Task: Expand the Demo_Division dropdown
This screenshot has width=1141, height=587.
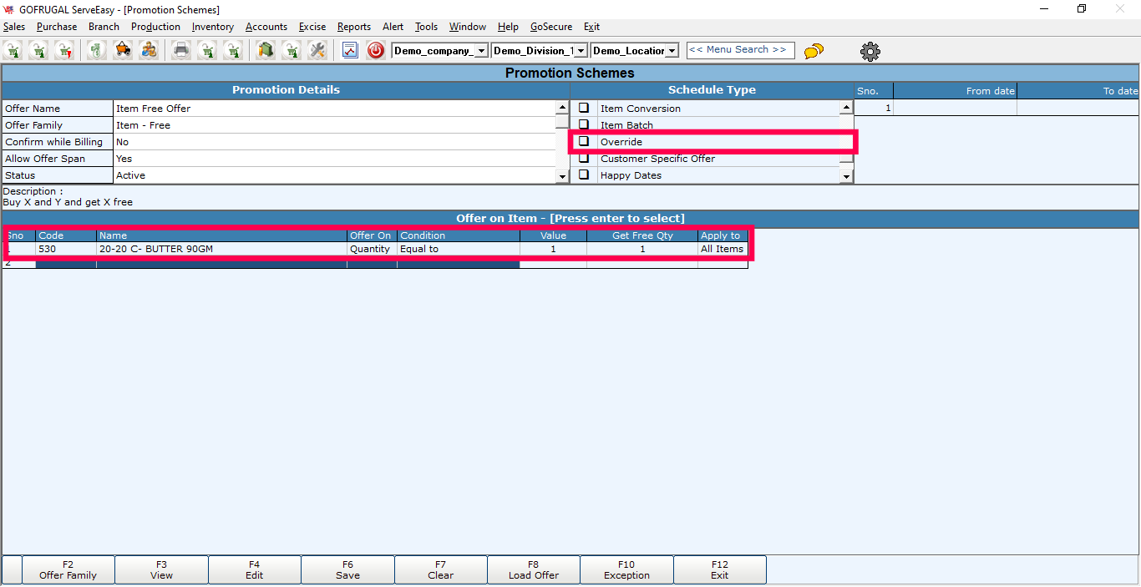Action: [582, 51]
